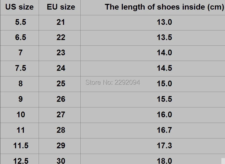Click the US size 9 cell
This screenshot has width=225, height=164.
click(x=19, y=99)
